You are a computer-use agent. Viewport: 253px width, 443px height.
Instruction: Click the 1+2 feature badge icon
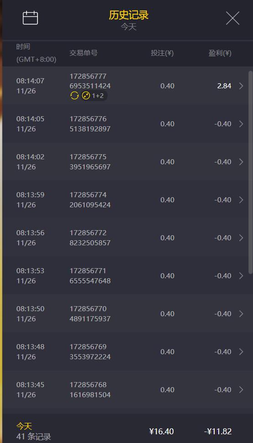(x=94, y=96)
